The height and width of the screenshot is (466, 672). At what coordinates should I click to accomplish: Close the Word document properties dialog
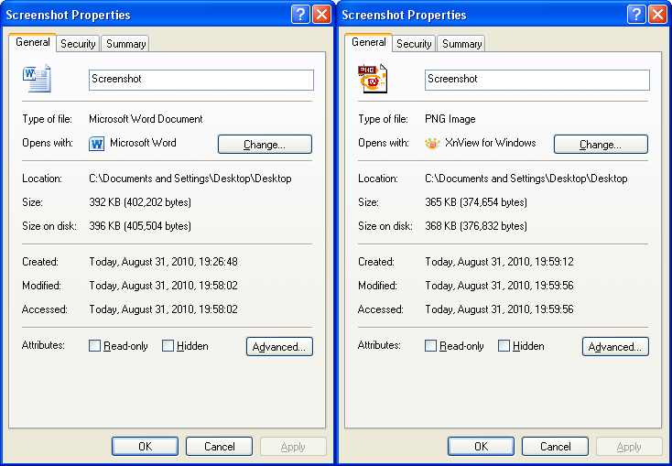(322, 15)
